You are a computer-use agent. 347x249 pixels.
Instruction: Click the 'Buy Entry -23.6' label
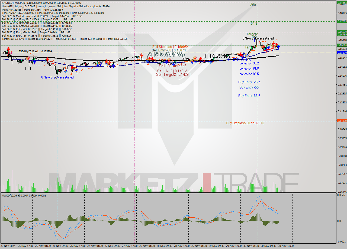[x=249, y=82]
